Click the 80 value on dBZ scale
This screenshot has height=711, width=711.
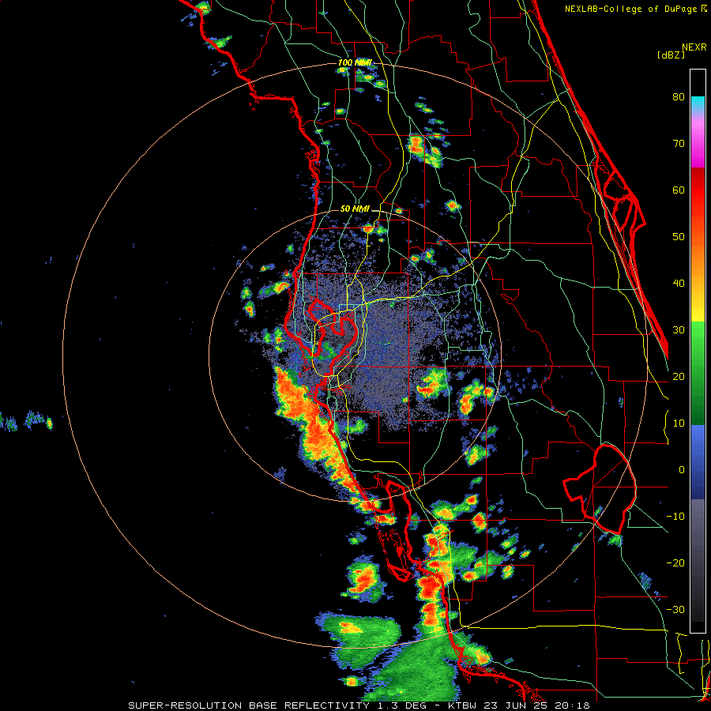click(679, 96)
